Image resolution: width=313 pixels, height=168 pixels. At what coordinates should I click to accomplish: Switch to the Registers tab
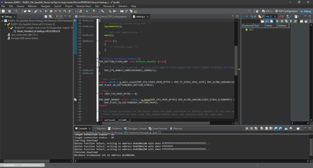click(x=100, y=128)
